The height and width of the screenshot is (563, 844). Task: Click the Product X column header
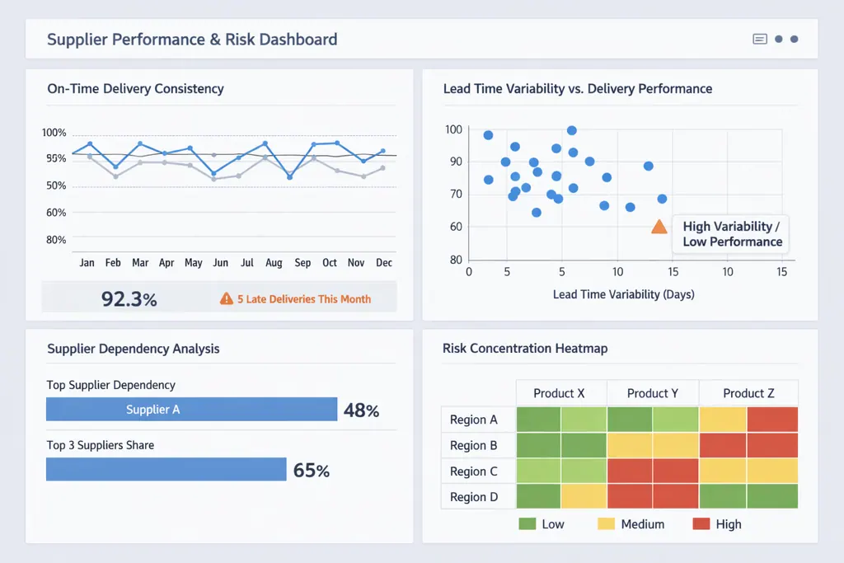tap(559, 393)
